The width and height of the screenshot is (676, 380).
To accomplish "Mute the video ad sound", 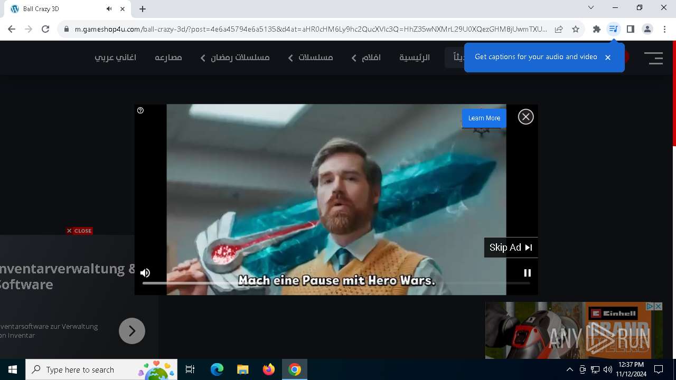I will click(x=145, y=273).
